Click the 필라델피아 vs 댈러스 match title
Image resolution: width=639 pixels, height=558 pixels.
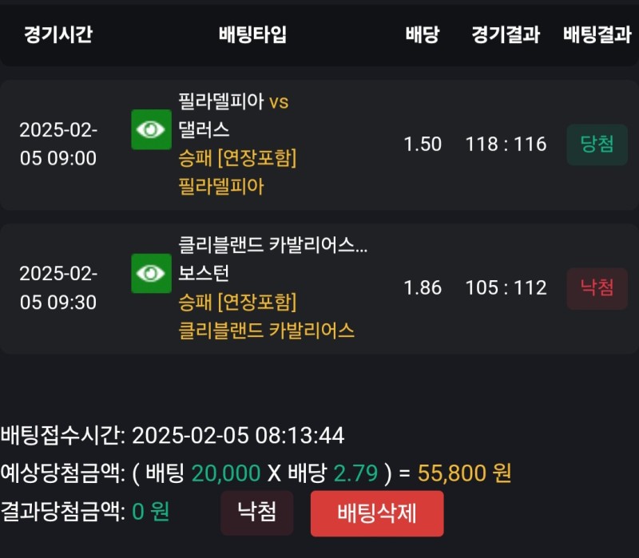[233, 115]
